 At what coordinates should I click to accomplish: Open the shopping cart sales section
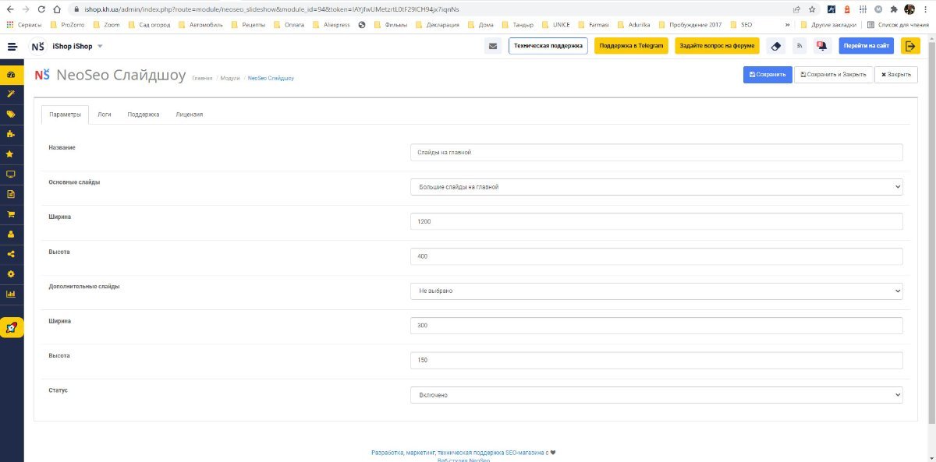click(x=11, y=214)
